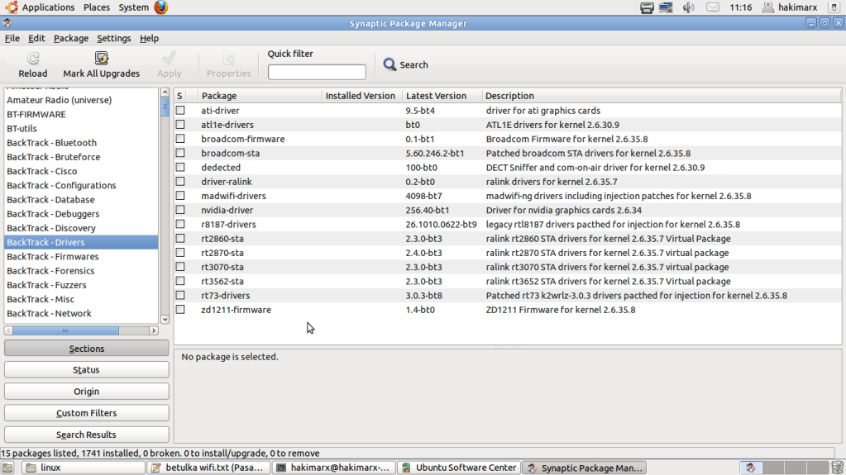Switch to the Ubuntu Software Center taskbar window

pyautogui.click(x=459, y=468)
